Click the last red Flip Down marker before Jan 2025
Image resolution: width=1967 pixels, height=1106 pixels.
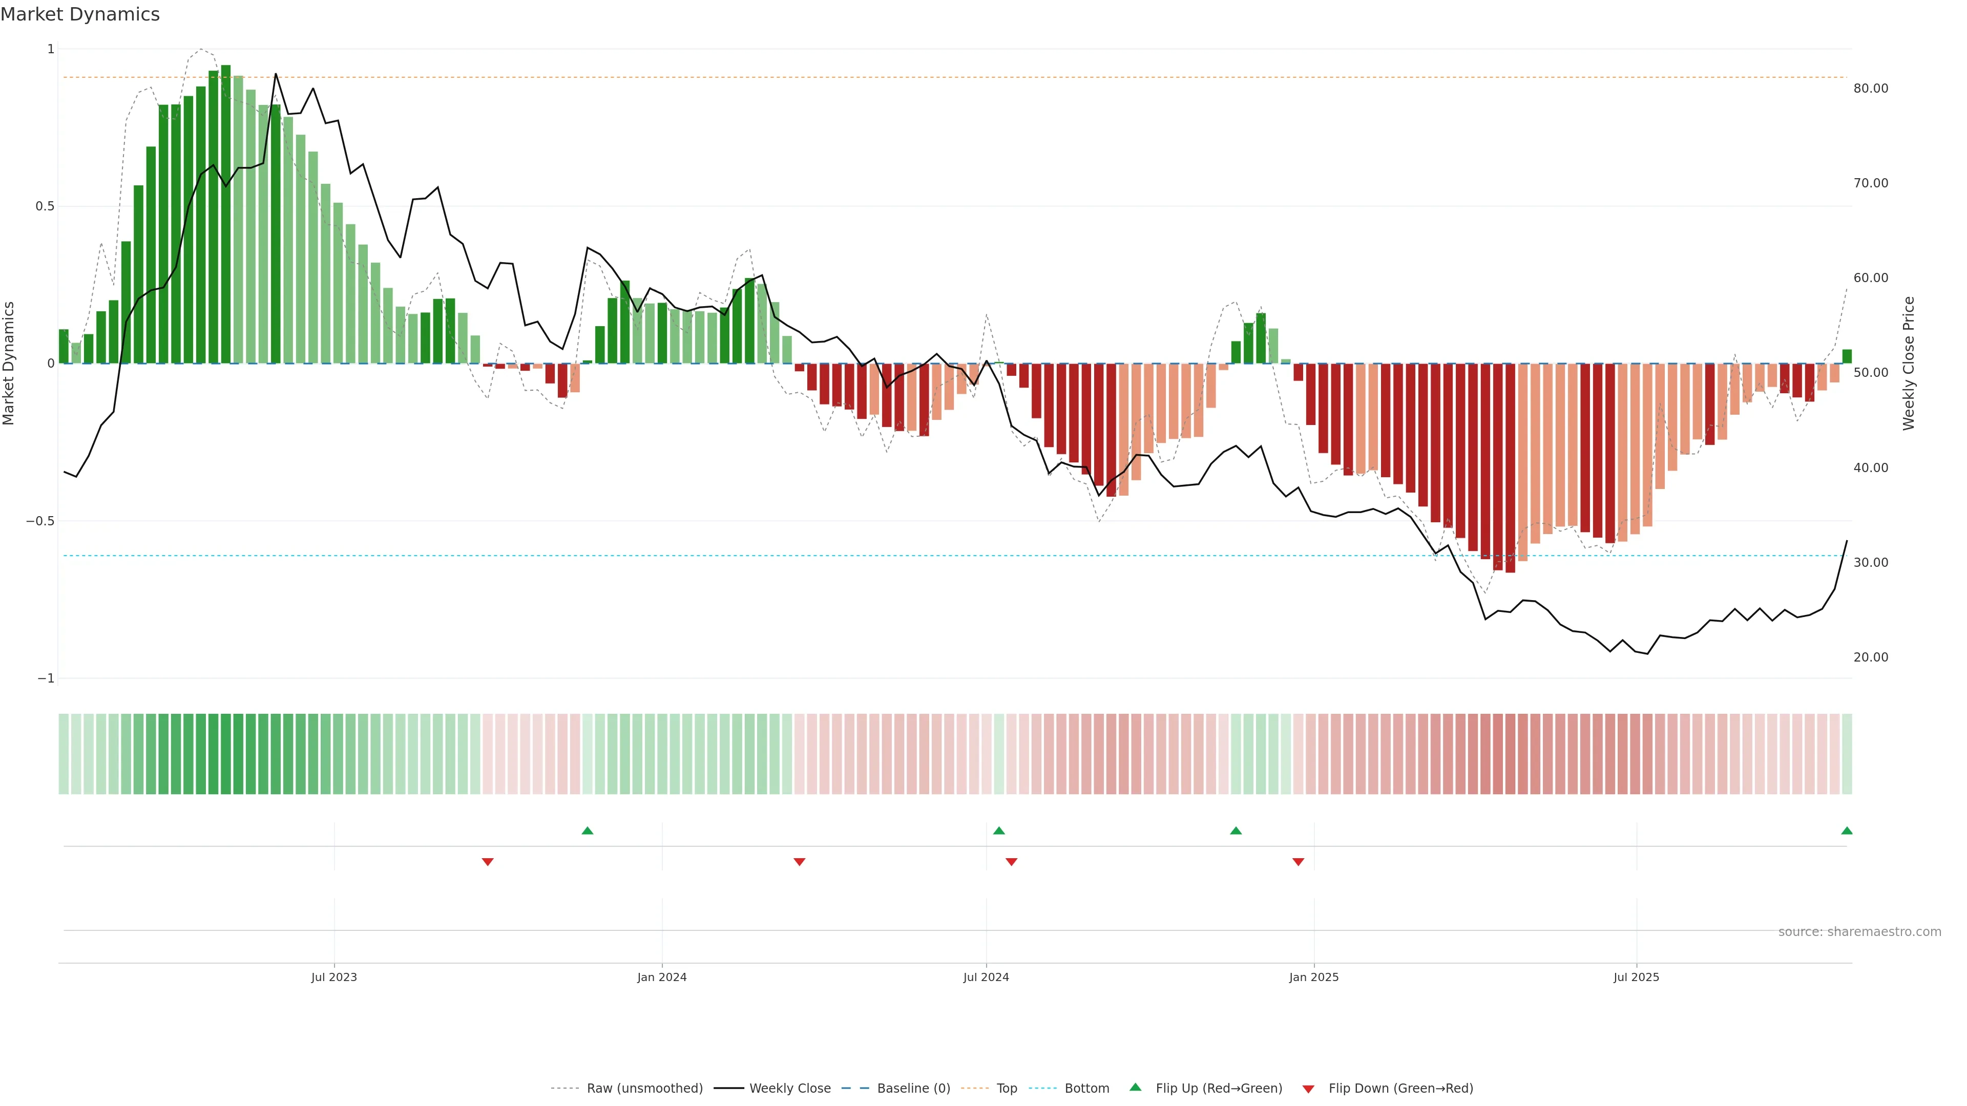click(x=1298, y=862)
